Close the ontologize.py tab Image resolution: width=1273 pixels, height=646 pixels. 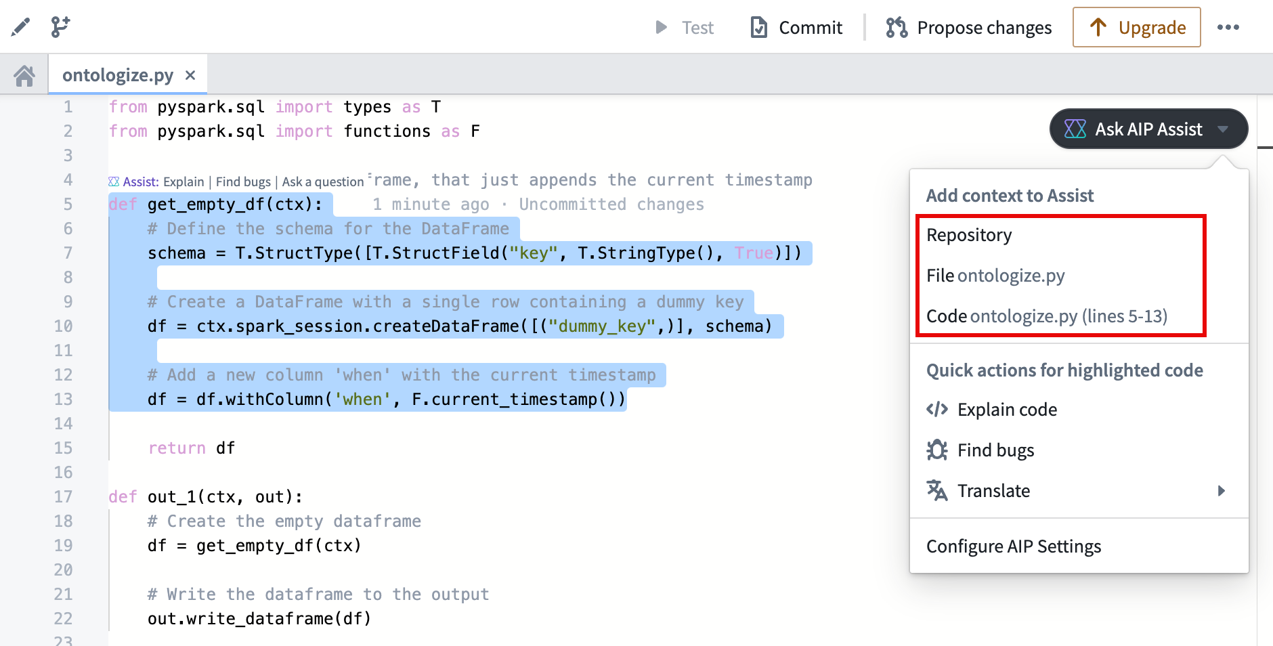click(190, 75)
